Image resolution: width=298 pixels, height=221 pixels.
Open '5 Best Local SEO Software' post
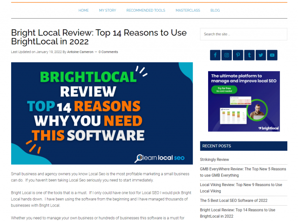pos(235,200)
